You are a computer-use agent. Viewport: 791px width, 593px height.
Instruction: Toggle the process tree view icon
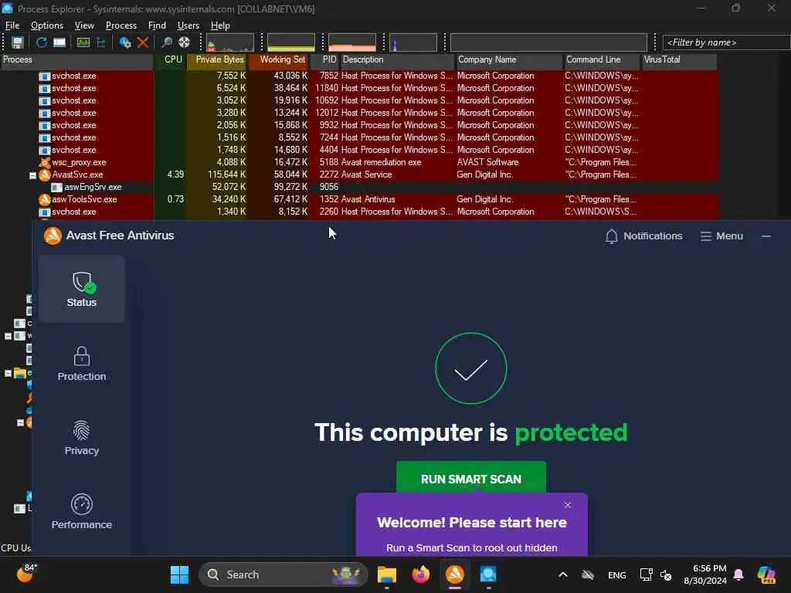tap(101, 42)
